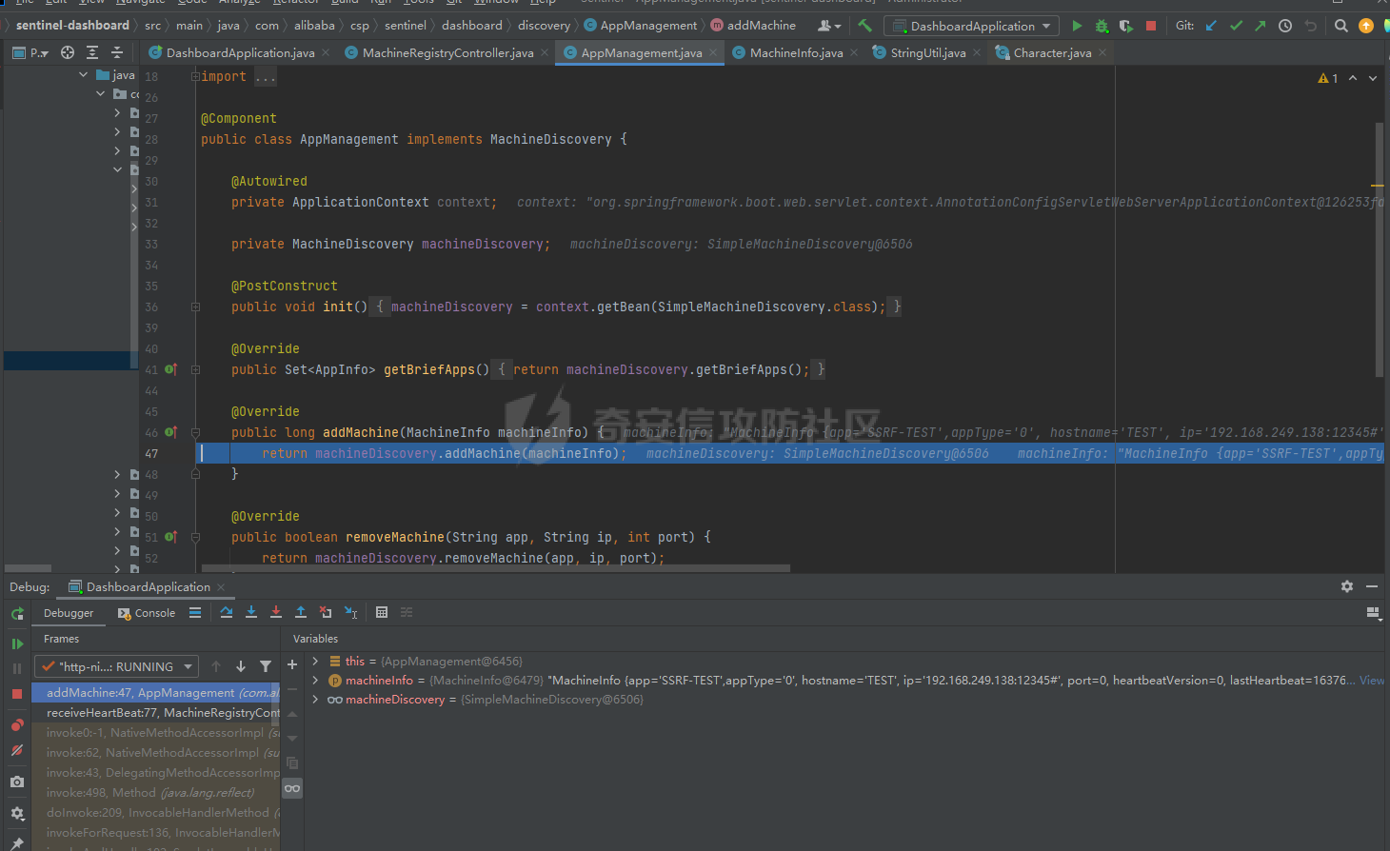Open user account dropdown in toolbar
The width and height of the screenshot is (1390, 851).
(x=829, y=26)
